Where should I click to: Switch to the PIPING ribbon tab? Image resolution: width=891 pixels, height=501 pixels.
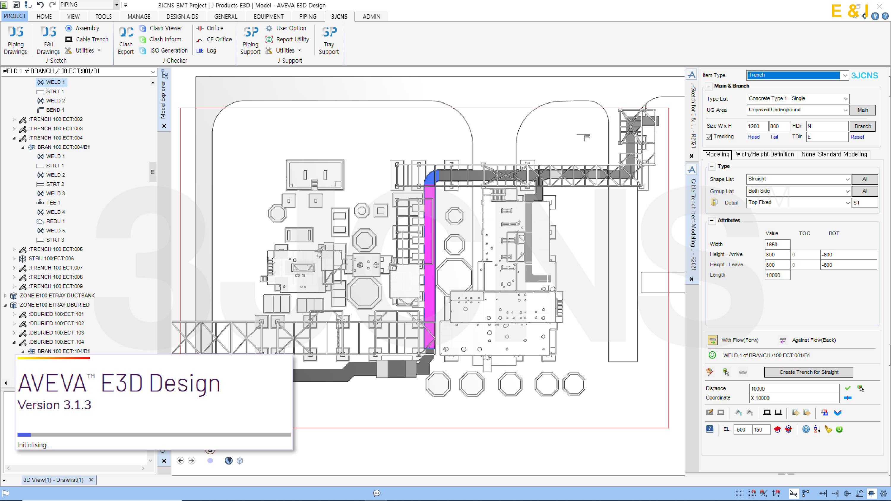tap(307, 16)
